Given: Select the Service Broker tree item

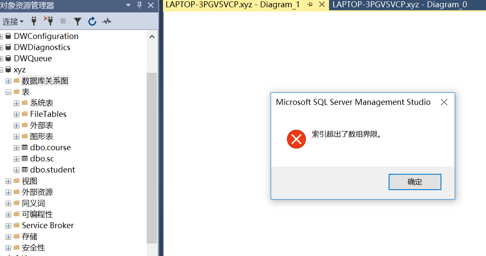Looking at the screenshot, I should coord(48,225).
